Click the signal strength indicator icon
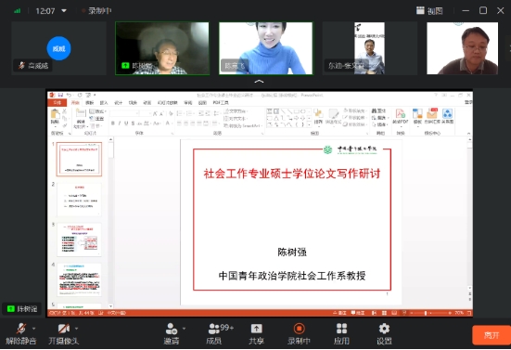This screenshot has height=350, width=511. pos(17,11)
